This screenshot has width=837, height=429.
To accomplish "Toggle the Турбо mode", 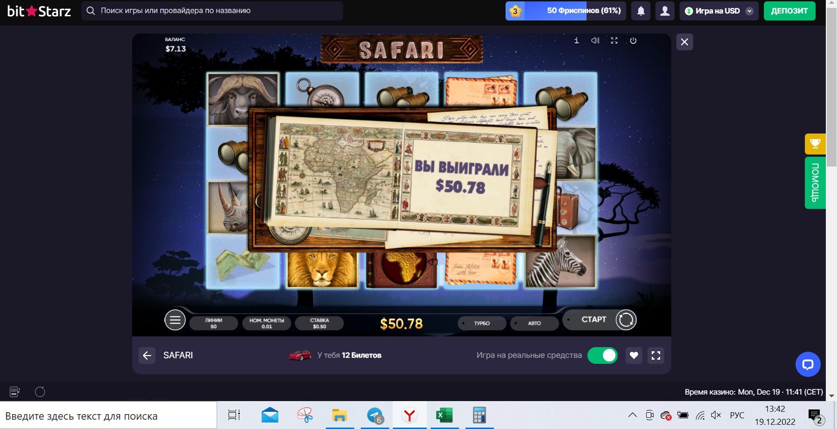I will click(482, 323).
